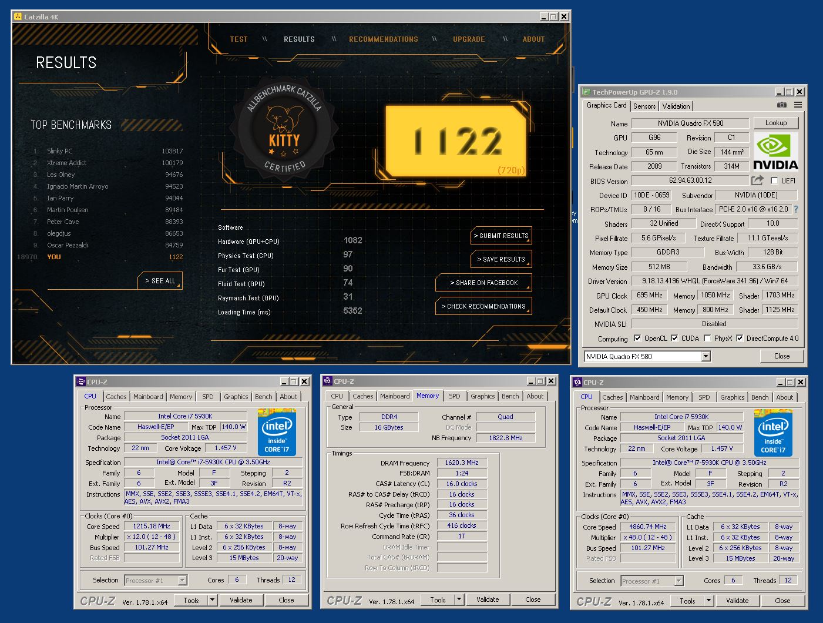This screenshot has height=623, width=823.
Task: Switch to the Validation tab in GPU-Z
Action: point(676,106)
